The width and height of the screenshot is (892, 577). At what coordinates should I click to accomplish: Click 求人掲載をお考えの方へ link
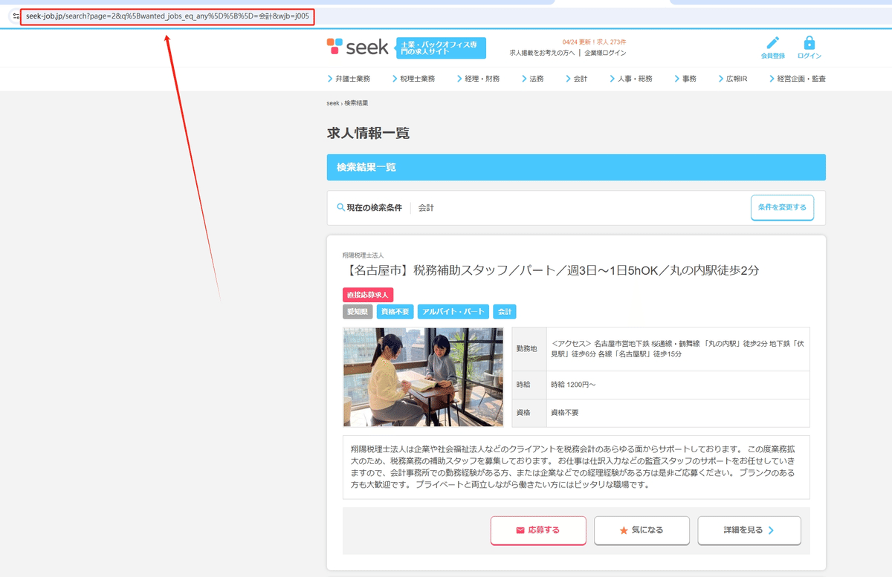542,53
